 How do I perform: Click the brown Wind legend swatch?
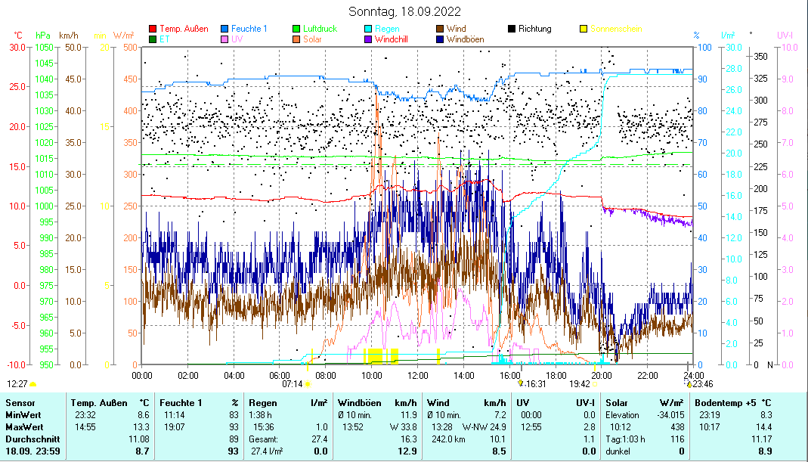(x=441, y=29)
